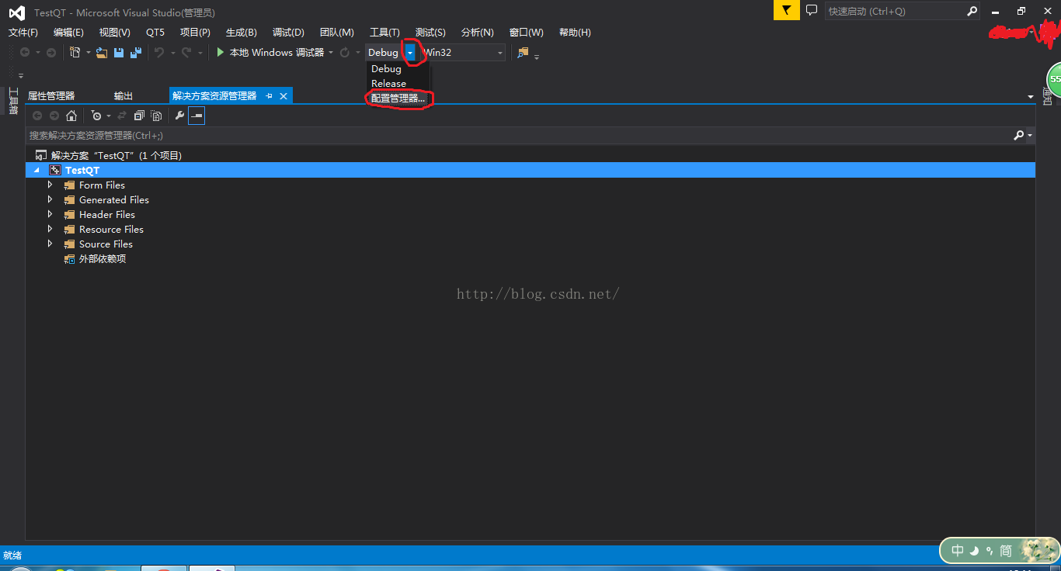Viewport: 1061px width, 571px height.
Task: Expand the Source Files folder
Action: [x=50, y=244]
